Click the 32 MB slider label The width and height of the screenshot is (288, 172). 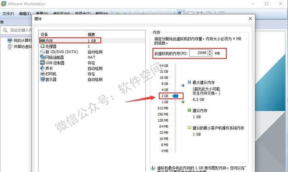click(164, 132)
